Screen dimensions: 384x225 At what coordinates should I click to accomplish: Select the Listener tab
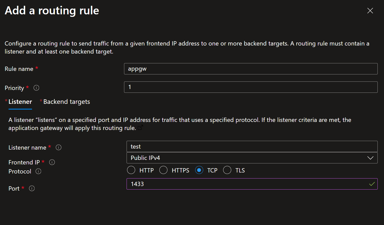point(20,102)
